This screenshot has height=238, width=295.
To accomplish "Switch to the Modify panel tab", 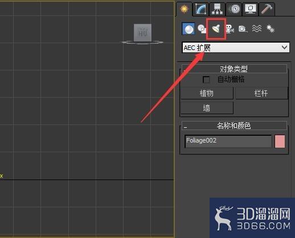I will pyautogui.click(x=200, y=9).
